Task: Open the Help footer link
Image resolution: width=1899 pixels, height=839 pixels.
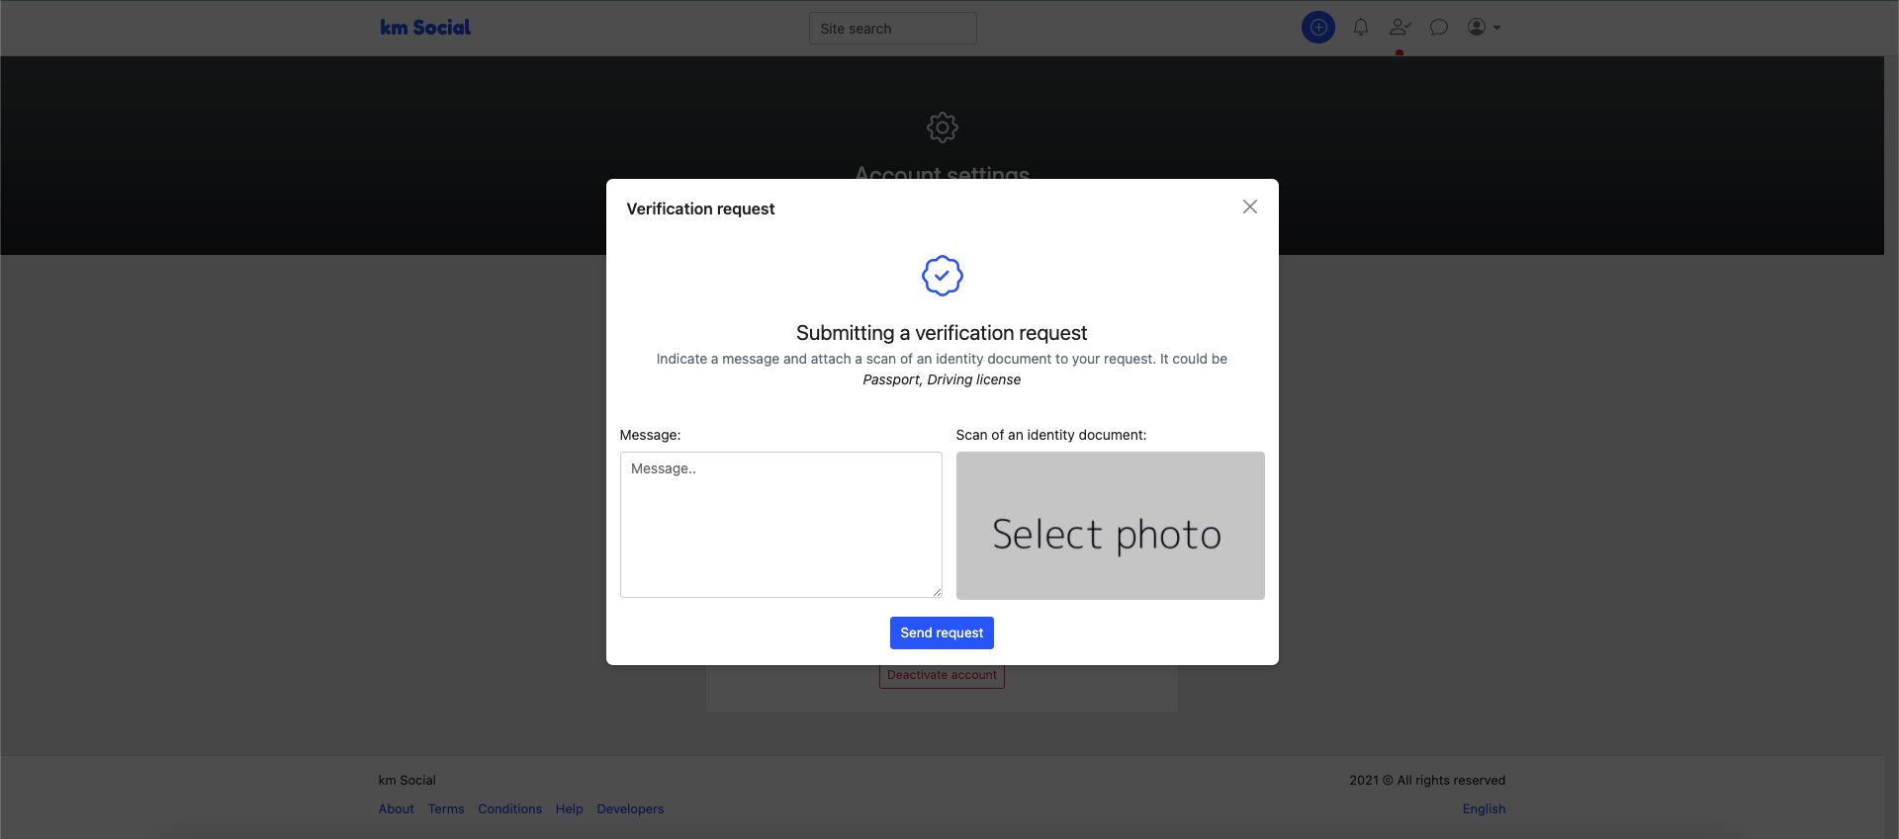Action: (x=569, y=808)
